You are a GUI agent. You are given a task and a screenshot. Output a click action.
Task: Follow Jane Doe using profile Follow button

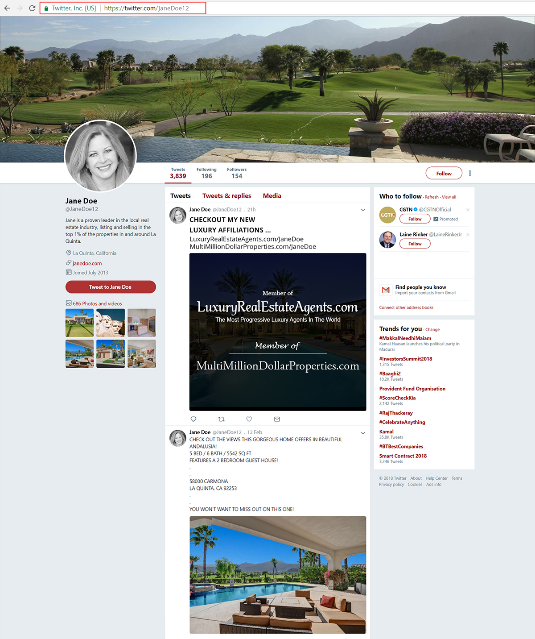[x=444, y=174]
